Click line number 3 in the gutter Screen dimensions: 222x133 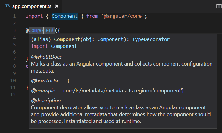pos(14,30)
